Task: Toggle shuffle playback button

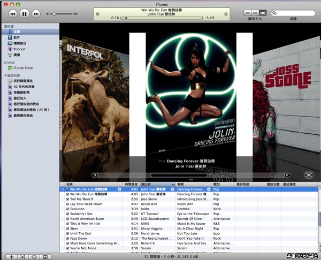Action: tap(22, 257)
